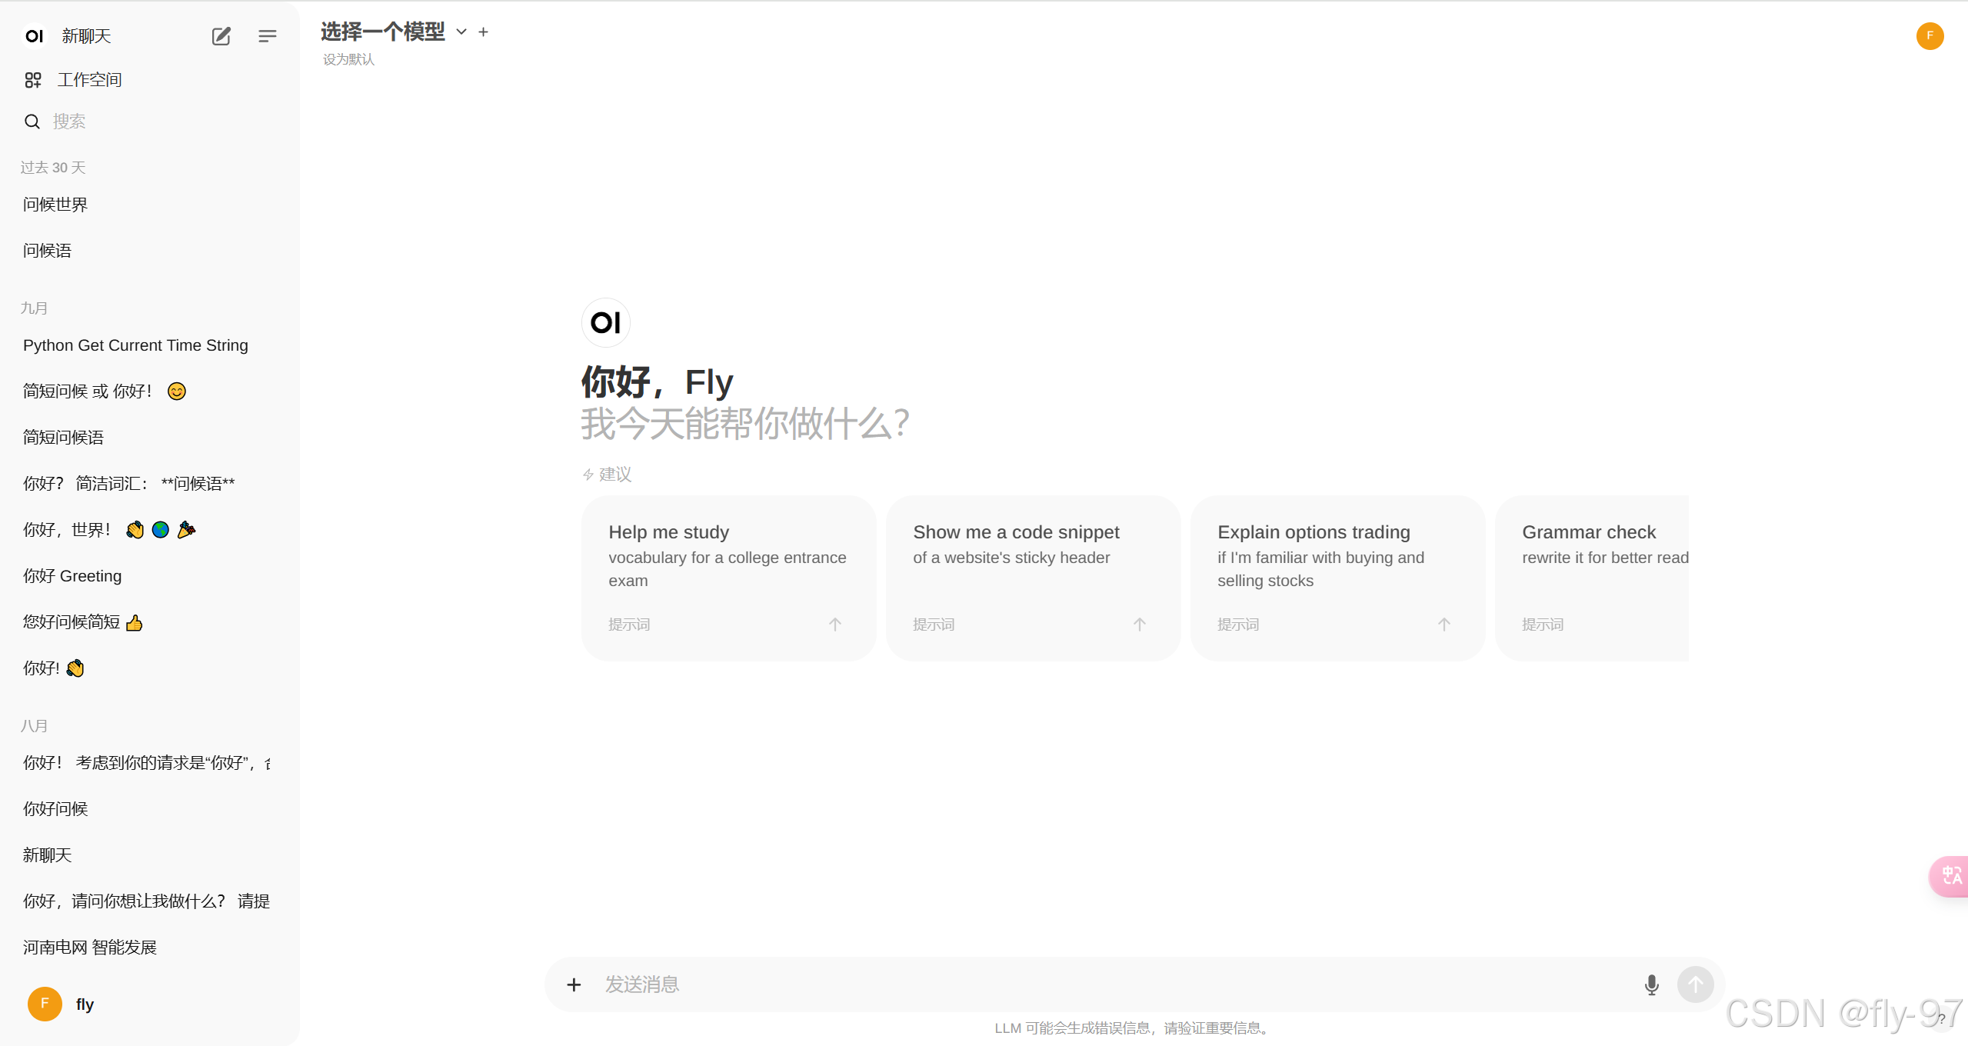Open the Python Get Current Time String chat
Screen dimensions: 1968x1046
tap(135, 345)
